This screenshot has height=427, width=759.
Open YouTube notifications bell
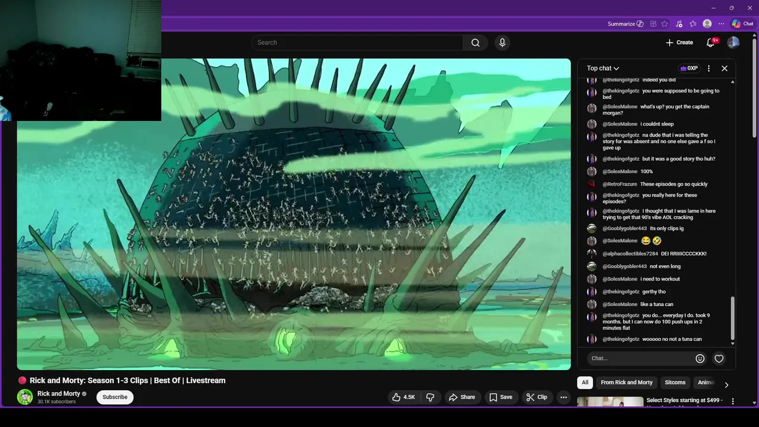tap(710, 43)
